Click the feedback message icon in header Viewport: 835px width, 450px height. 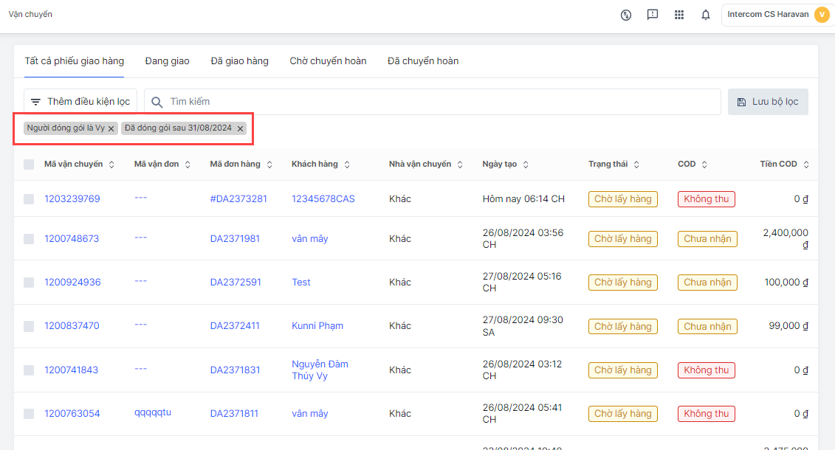click(652, 15)
